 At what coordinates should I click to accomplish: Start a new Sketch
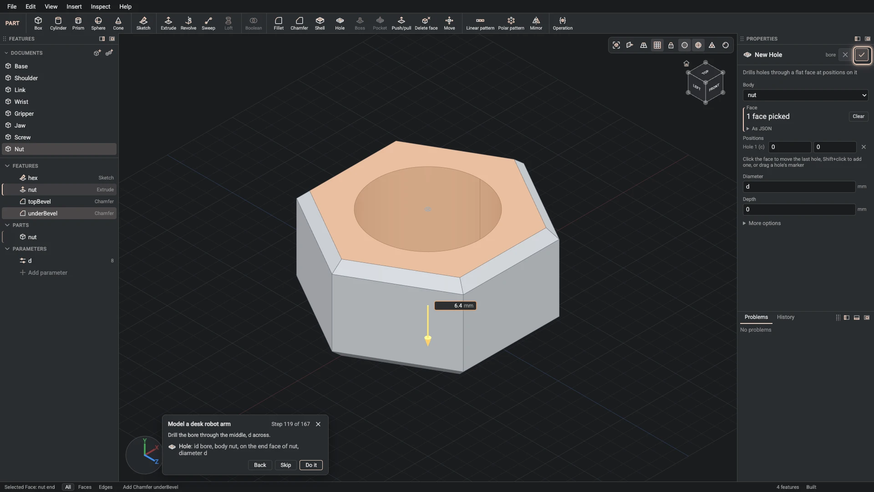click(143, 23)
